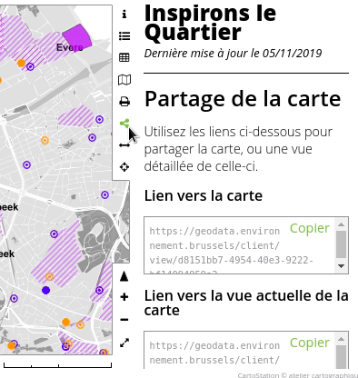Copy current view link with second Copier
358x378 pixels.
(310, 343)
